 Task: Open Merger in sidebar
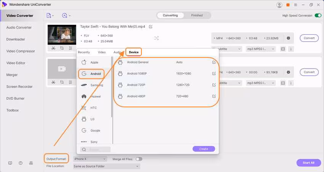tap(12, 75)
